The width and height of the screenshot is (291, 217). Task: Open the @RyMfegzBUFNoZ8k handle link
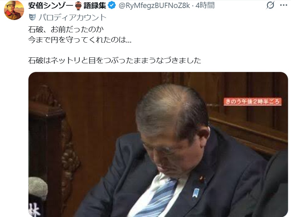coord(154,6)
